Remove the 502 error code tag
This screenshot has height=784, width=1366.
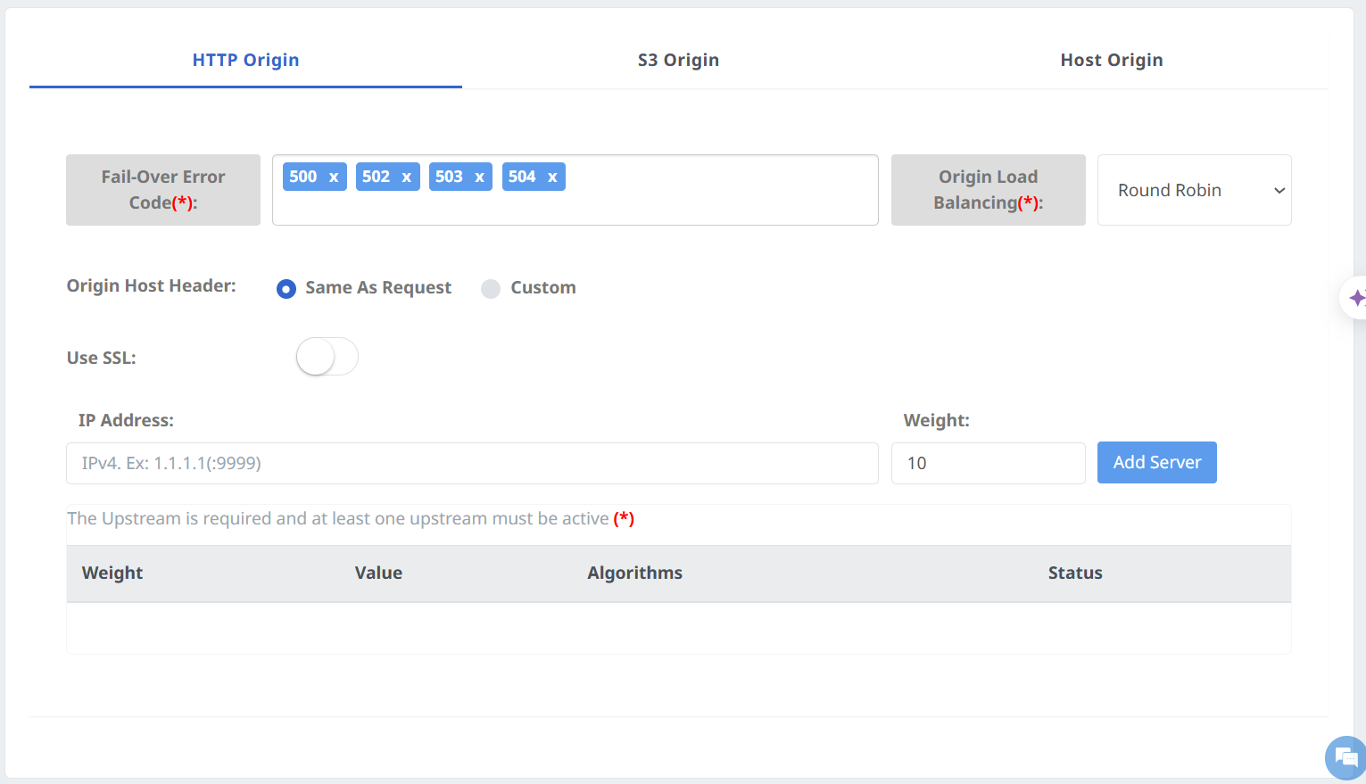(x=407, y=177)
